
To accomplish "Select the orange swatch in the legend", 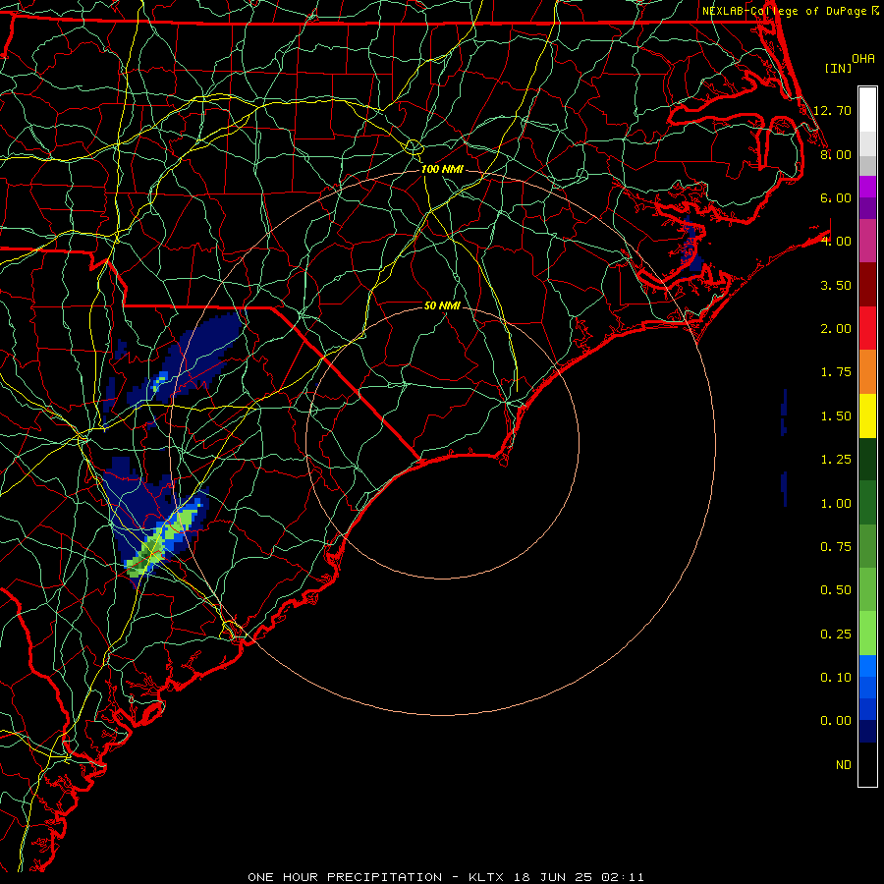I will pyautogui.click(x=867, y=372).
